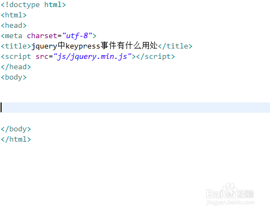
Task: Click the closing title tag
Action: coord(175,46)
